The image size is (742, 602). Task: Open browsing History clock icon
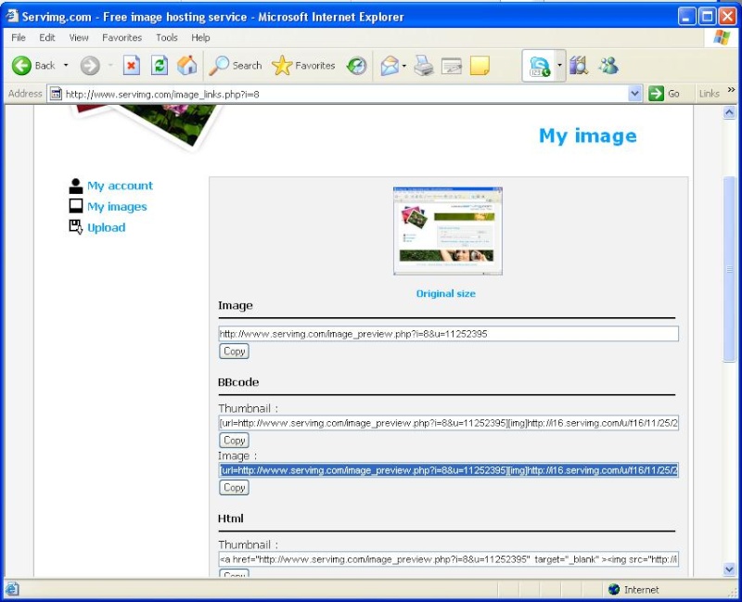point(356,65)
